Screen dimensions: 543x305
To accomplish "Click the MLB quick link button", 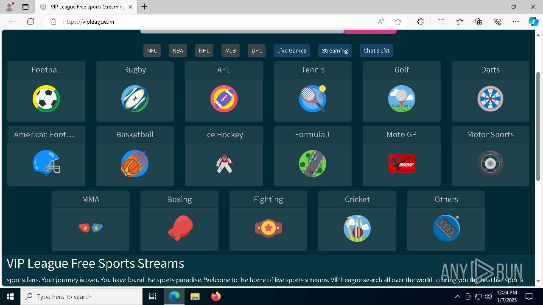I will coord(230,50).
